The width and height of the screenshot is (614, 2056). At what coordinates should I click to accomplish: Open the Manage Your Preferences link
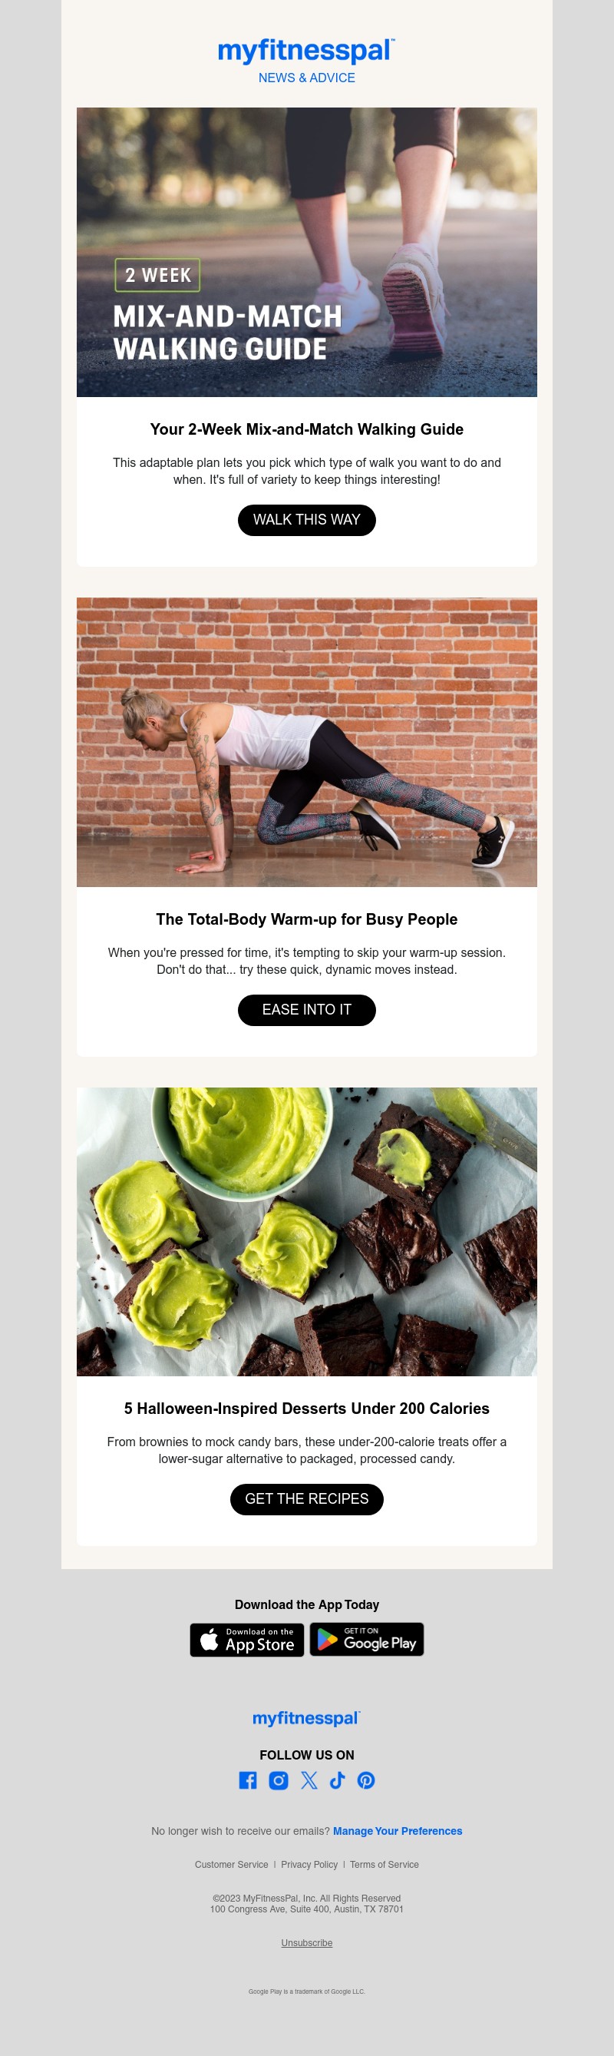(397, 1831)
